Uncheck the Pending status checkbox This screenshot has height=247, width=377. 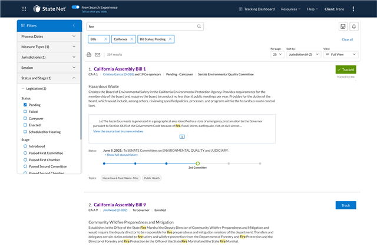click(25, 105)
